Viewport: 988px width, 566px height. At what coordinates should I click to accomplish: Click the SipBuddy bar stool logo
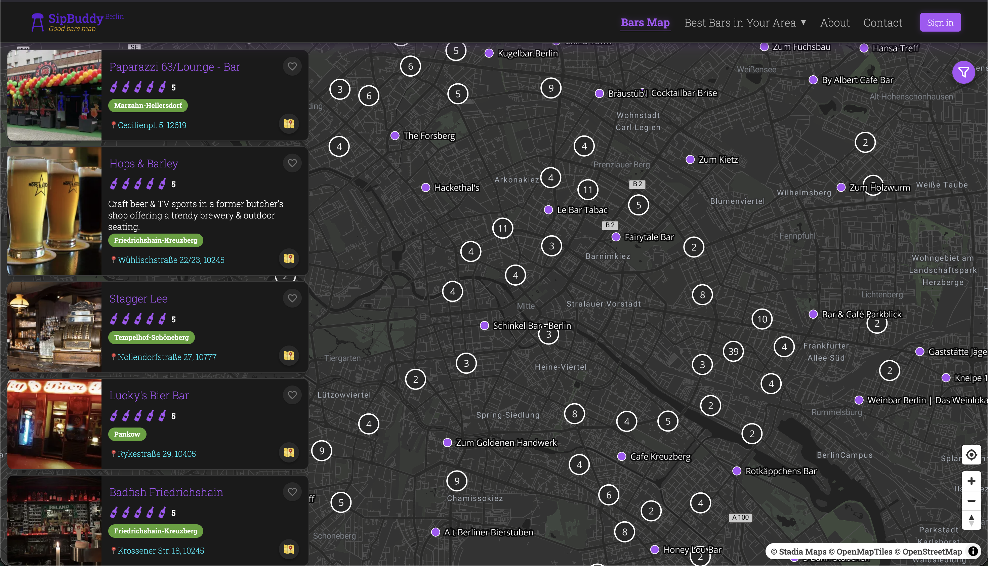pos(37,22)
